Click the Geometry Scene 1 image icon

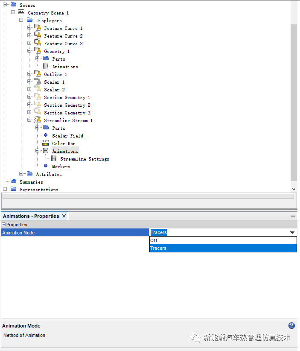[21, 12]
